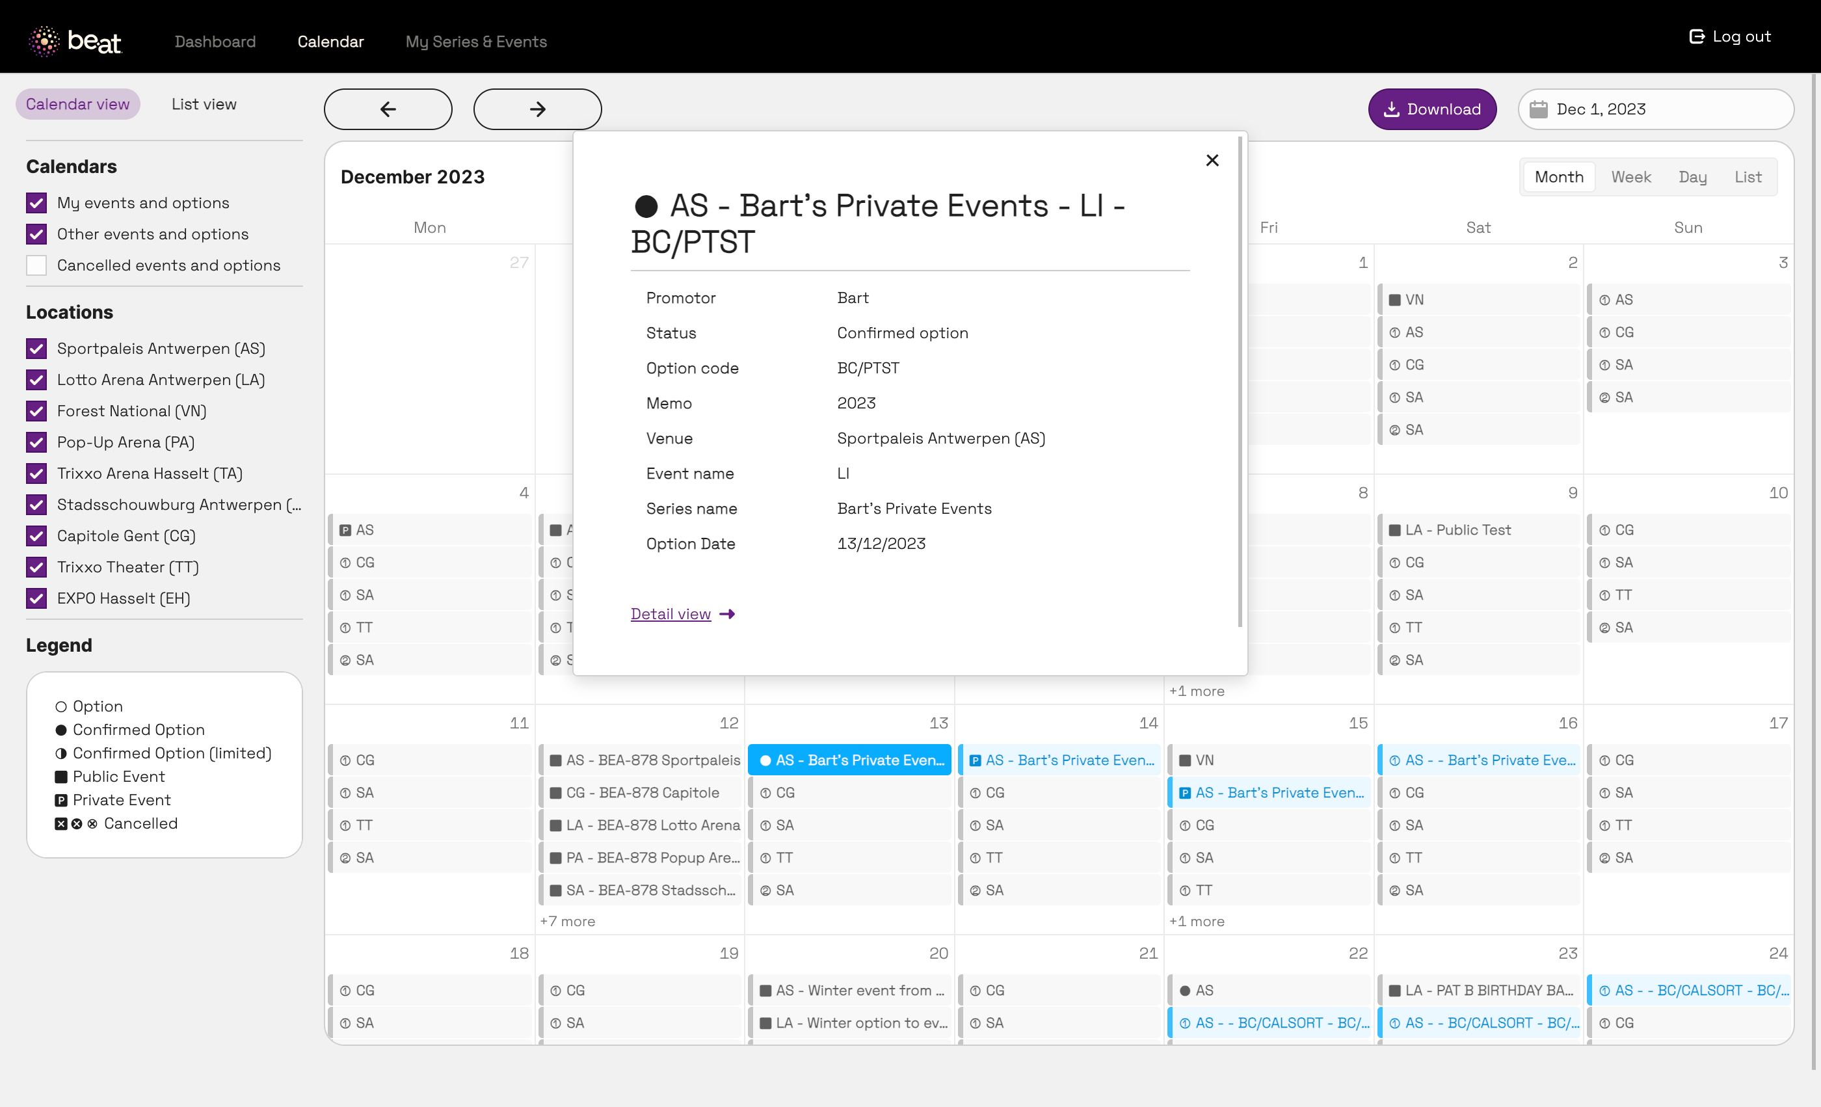Click the calendar icon in date field
Image resolution: width=1821 pixels, height=1107 pixels.
tap(1538, 109)
